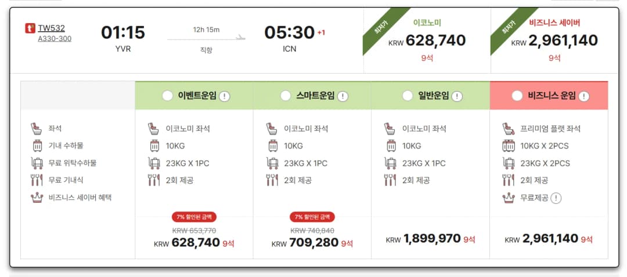Select the 이벤트운임 radio button
Screen dimensions: 627x277
click(168, 96)
